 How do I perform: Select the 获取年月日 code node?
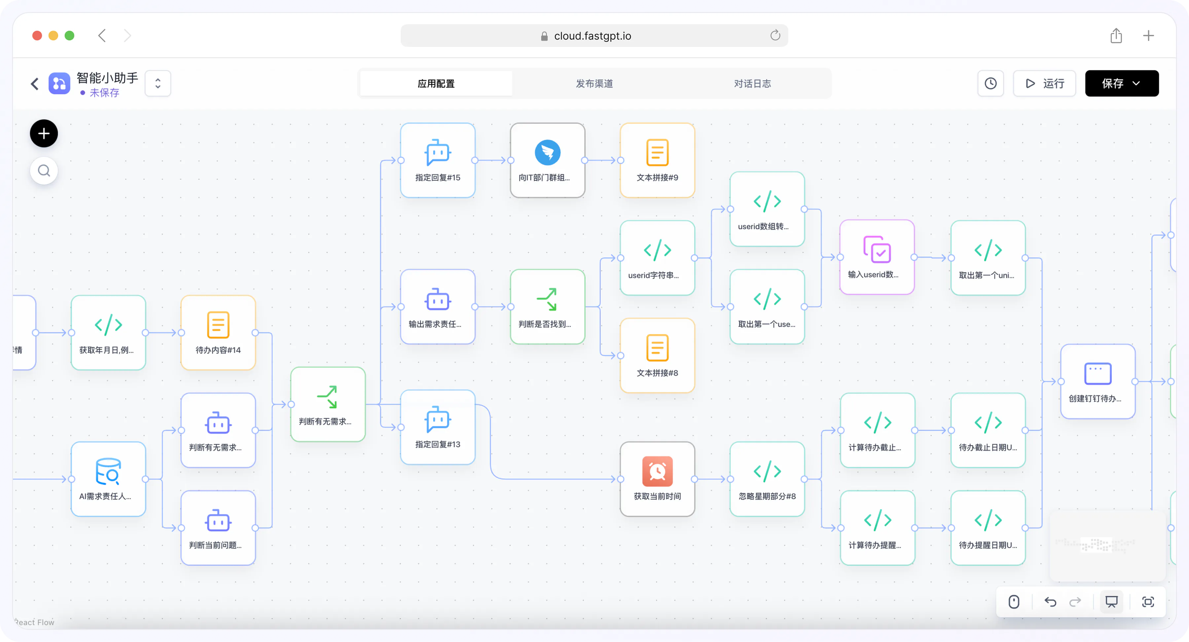click(x=108, y=333)
